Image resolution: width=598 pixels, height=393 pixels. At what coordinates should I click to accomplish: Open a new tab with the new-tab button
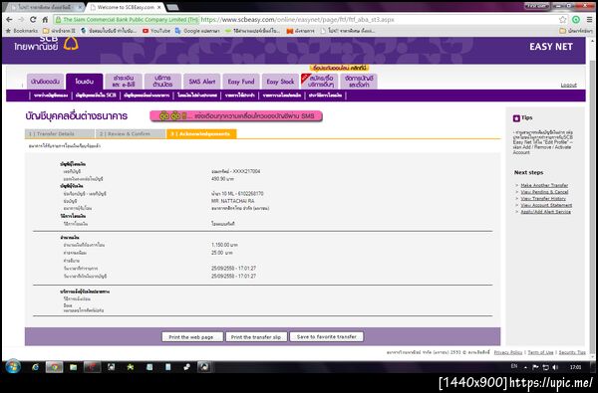coord(172,7)
